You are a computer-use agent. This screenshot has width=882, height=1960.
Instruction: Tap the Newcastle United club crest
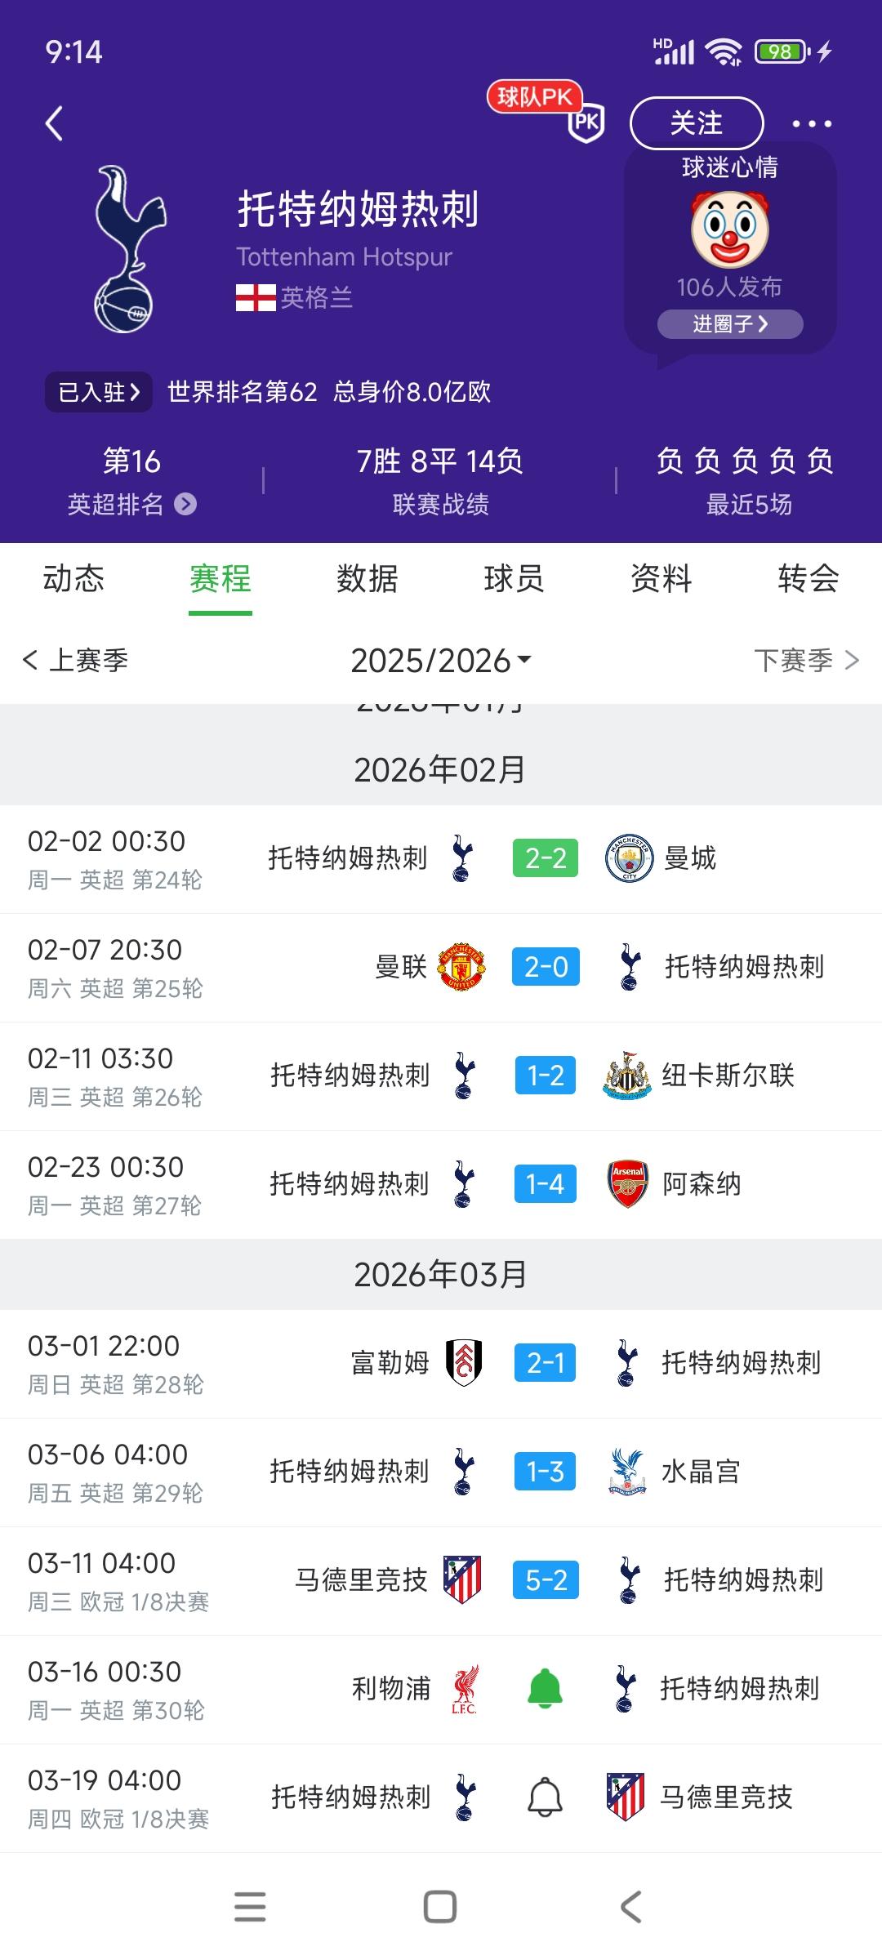click(x=626, y=1076)
